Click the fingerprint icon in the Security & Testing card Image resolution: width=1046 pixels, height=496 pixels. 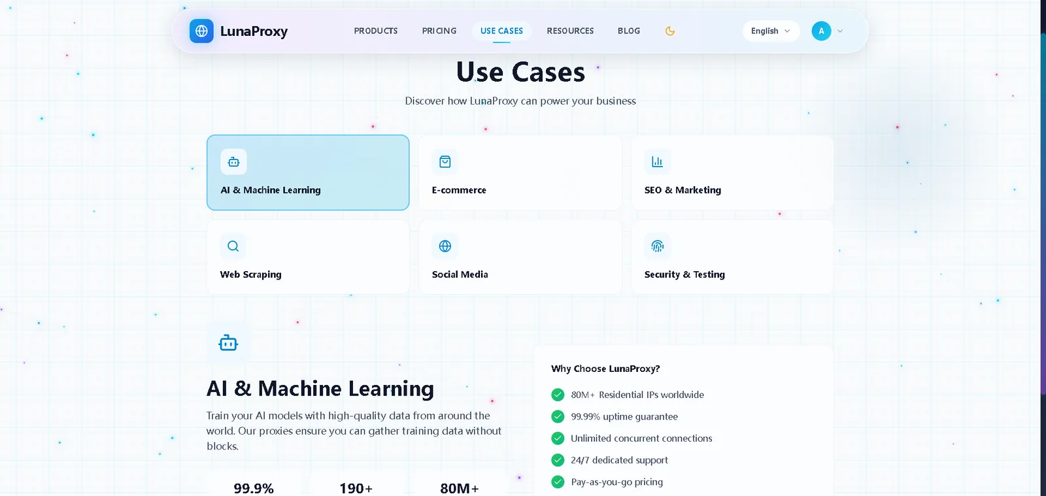(x=658, y=246)
